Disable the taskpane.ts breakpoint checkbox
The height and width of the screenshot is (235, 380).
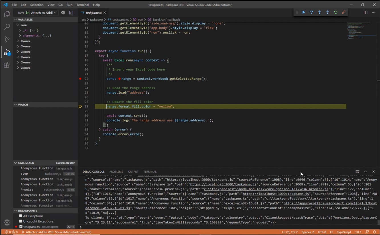click(21, 227)
